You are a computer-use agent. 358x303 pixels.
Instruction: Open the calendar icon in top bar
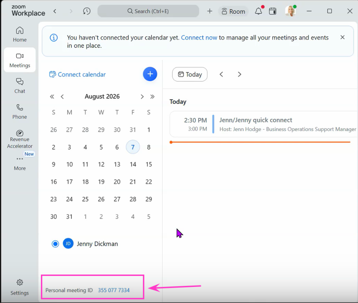click(273, 11)
